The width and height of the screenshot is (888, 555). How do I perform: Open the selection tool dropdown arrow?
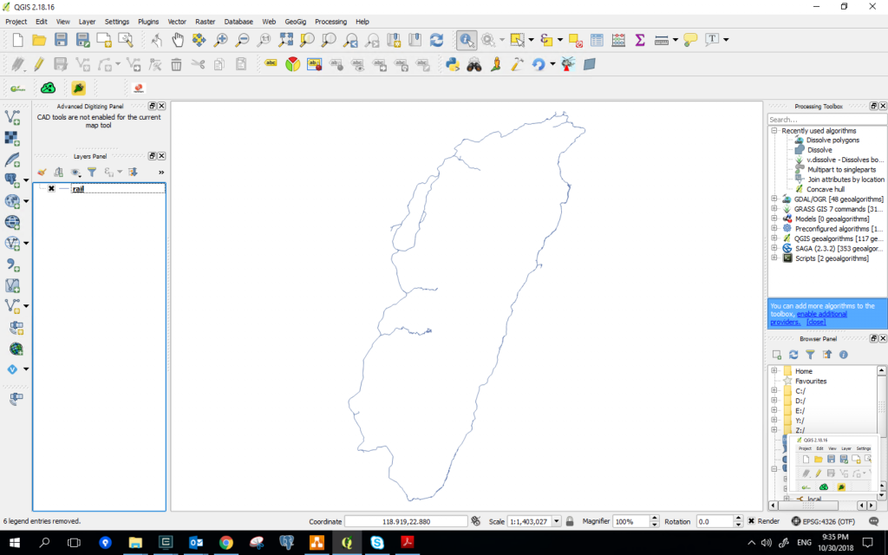point(531,40)
